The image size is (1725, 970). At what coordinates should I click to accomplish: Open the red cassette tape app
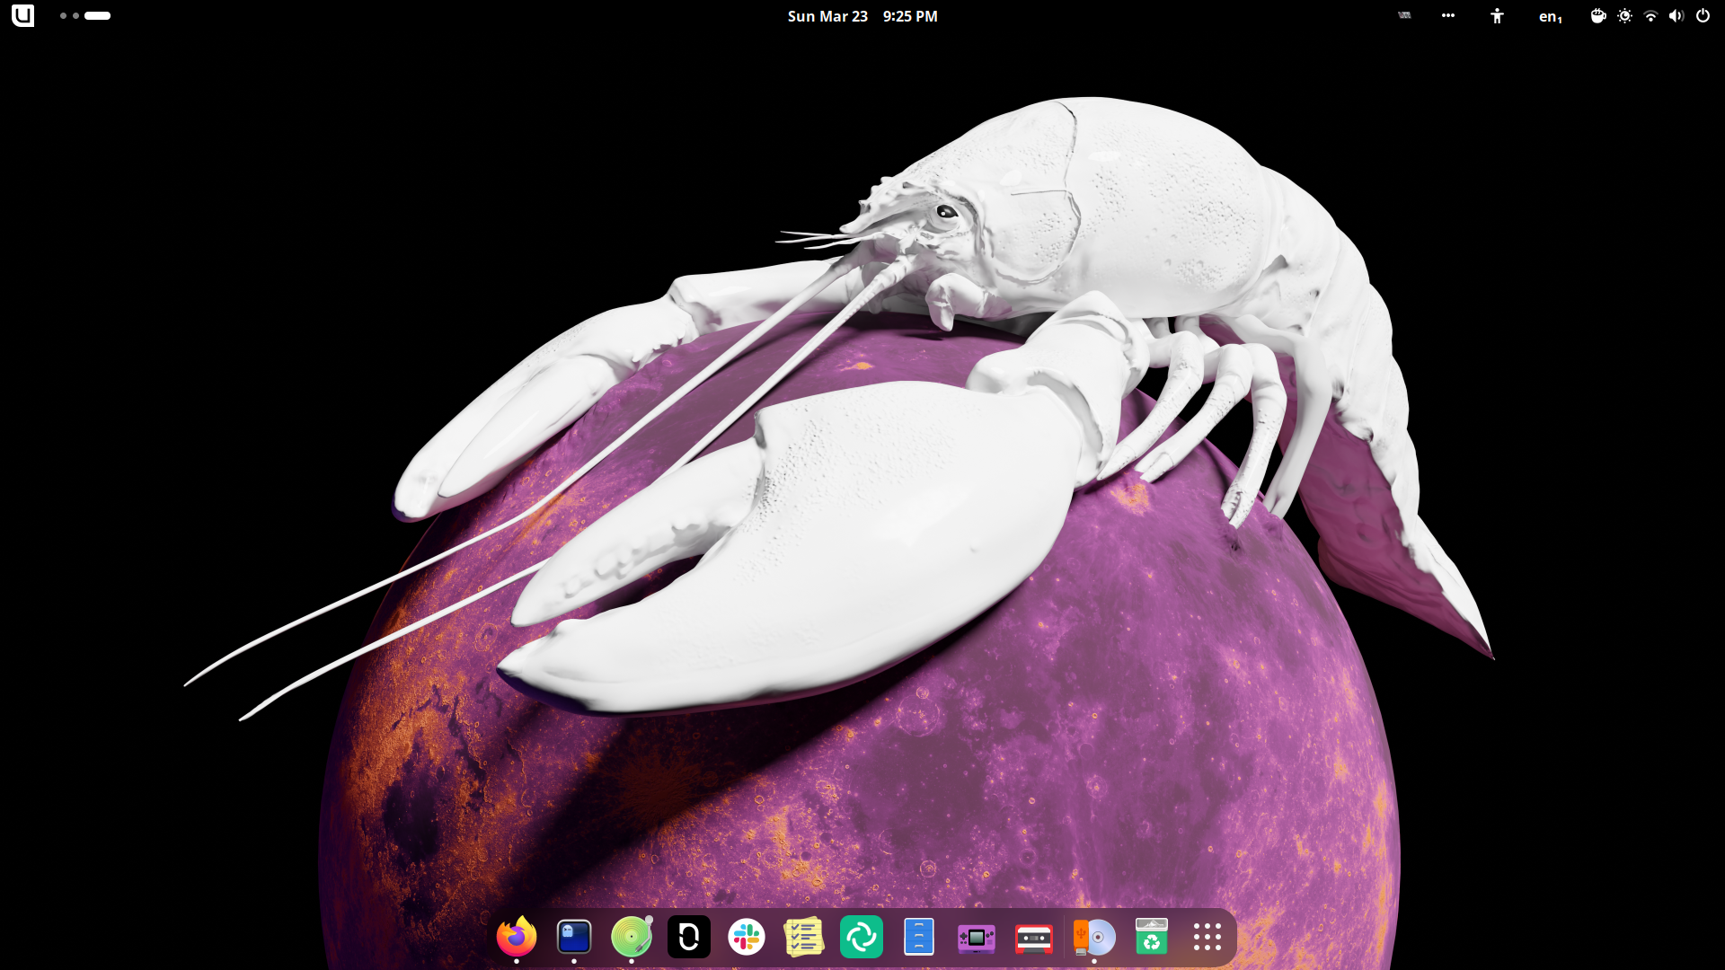pyautogui.click(x=1034, y=939)
